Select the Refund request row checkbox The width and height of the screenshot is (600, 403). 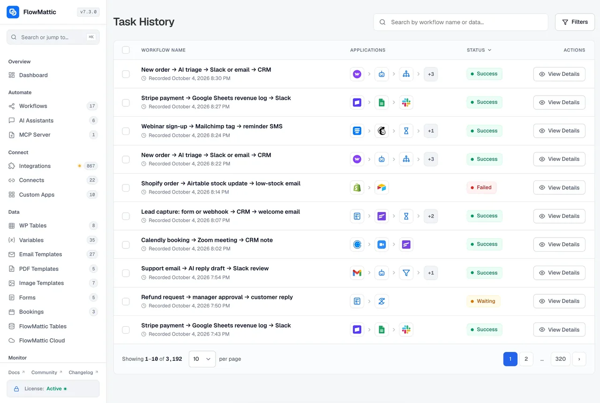[126, 301]
